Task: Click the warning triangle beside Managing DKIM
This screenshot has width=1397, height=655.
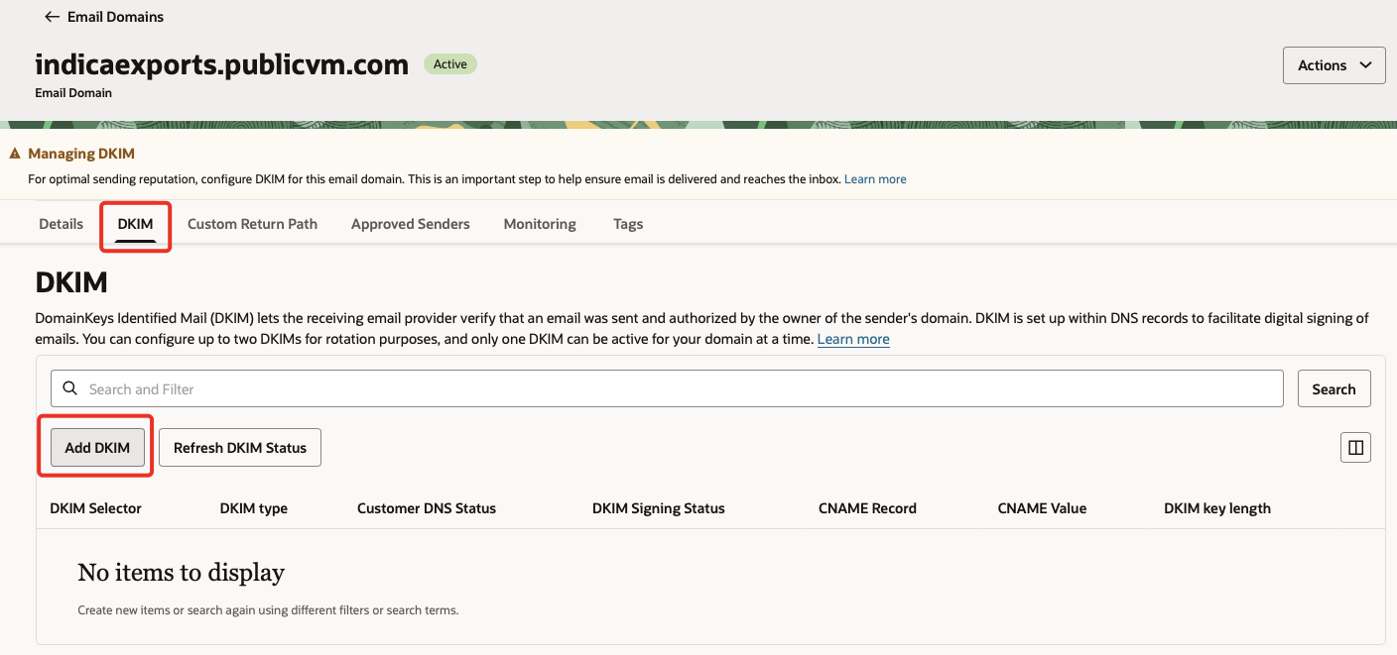Action: click(14, 153)
